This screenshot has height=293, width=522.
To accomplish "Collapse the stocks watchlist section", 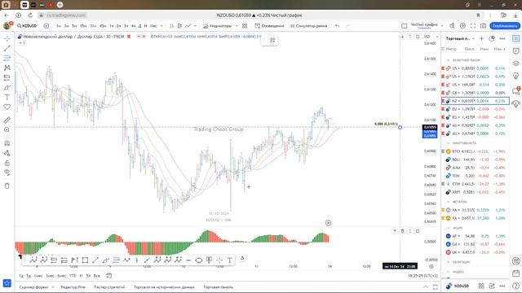I will tap(449, 228).
